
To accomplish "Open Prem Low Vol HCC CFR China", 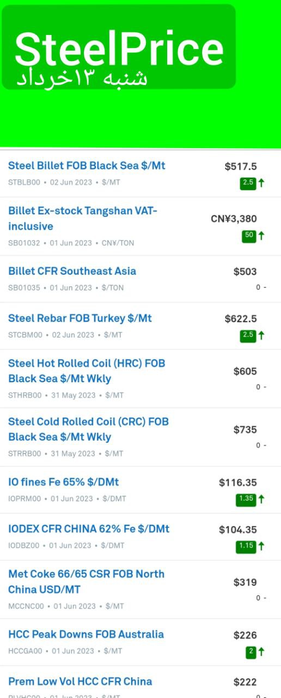I will (x=80, y=681).
